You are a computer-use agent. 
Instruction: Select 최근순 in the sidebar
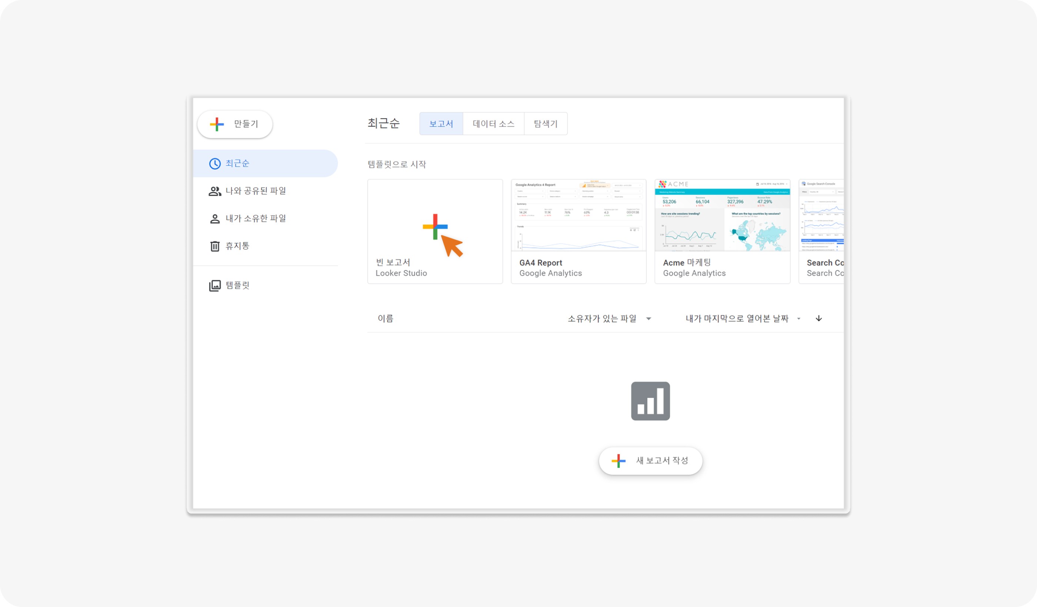pos(266,163)
